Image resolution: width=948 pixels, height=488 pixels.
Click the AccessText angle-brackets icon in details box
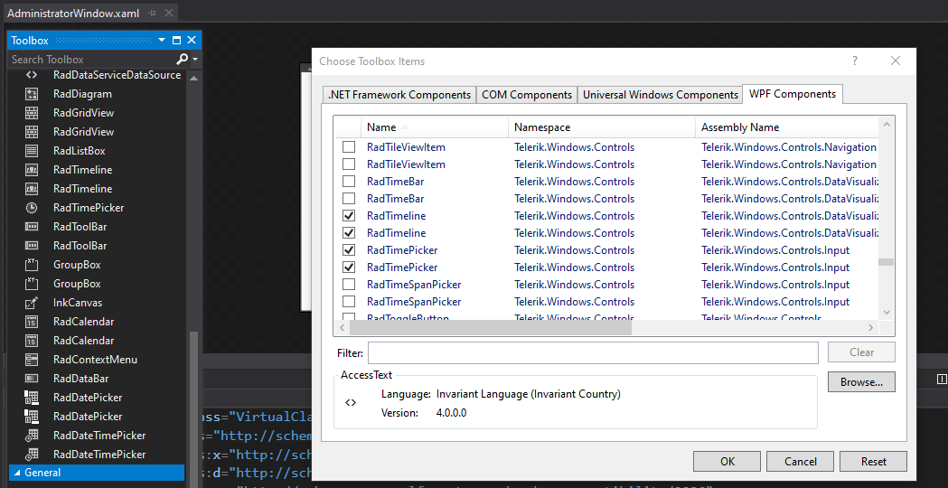pyautogui.click(x=351, y=403)
